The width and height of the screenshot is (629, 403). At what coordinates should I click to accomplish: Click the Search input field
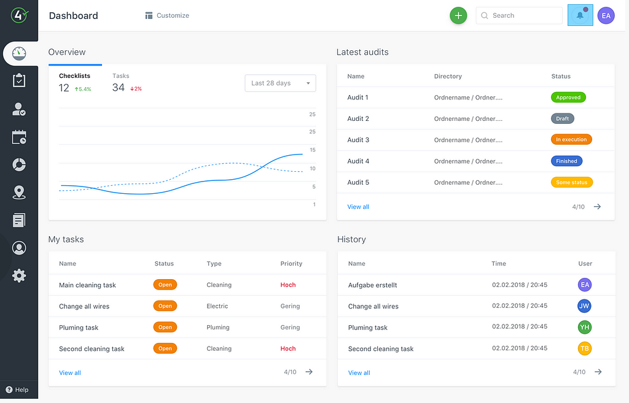point(519,15)
